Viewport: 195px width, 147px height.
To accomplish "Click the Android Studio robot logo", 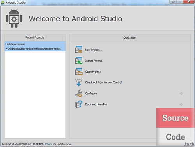I will tap(14, 18).
